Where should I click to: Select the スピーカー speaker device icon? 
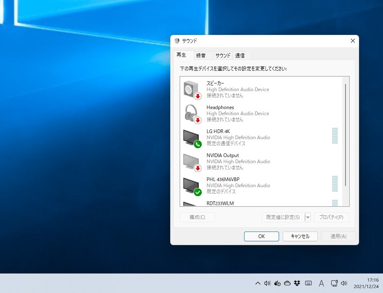[x=191, y=89]
